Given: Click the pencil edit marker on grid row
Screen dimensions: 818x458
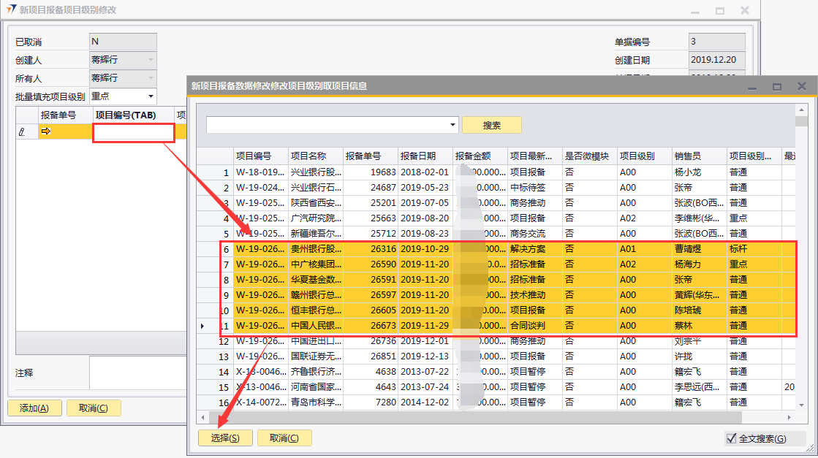Looking at the screenshot, I should (x=22, y=132).
